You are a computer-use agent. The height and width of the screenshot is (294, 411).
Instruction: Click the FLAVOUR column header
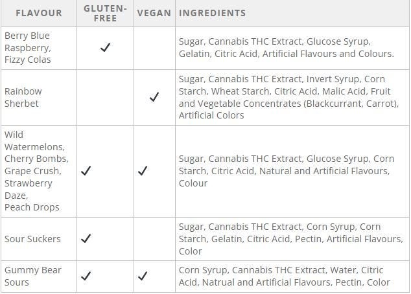(x=39, y=13)
